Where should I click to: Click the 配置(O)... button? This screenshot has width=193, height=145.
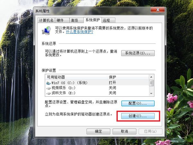pyautogui.click(x=138, y=103)
